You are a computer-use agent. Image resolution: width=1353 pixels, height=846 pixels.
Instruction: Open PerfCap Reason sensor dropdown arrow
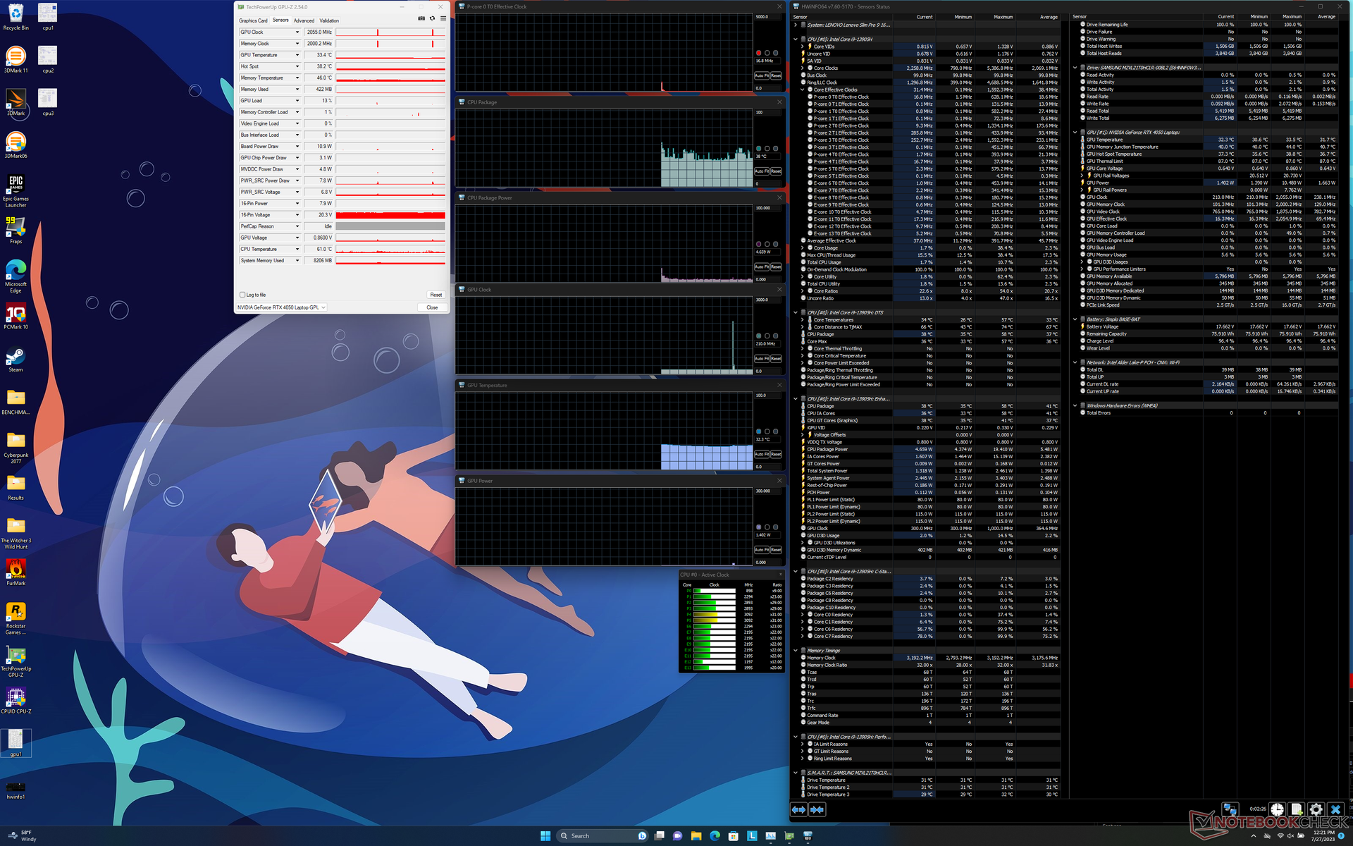click(297, 226)
